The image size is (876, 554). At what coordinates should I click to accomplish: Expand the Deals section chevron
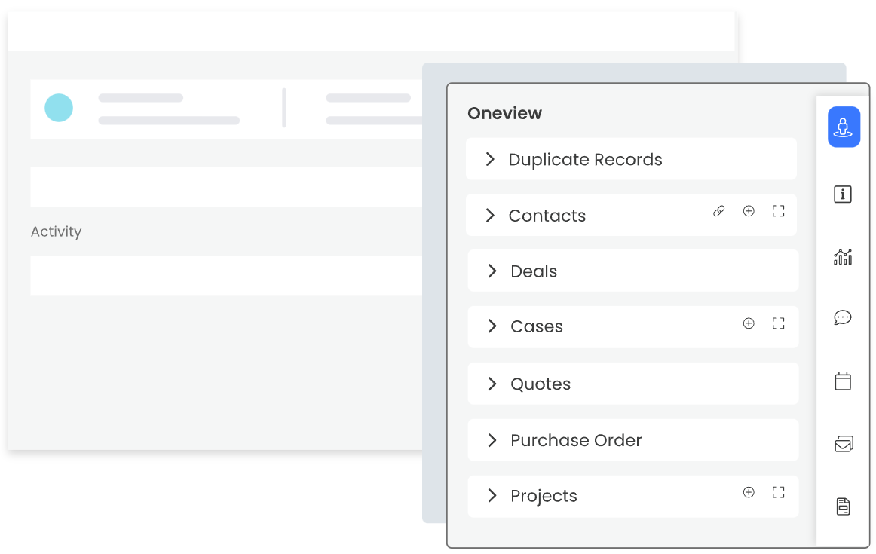pos(492,271)
